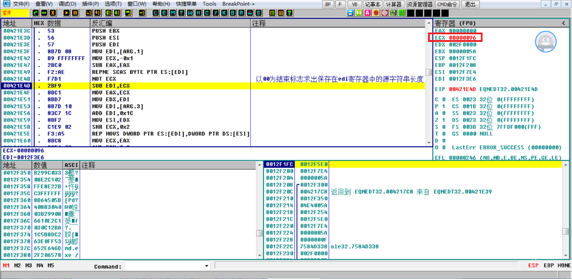Select the NOT ECX instruction row

213,79
